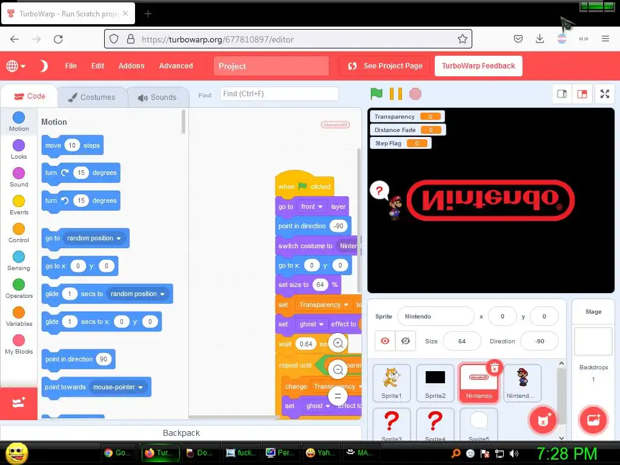Screen dimensions: 620x465
Task: Zoom out the code workspace
Action: [x=338, y=370]
